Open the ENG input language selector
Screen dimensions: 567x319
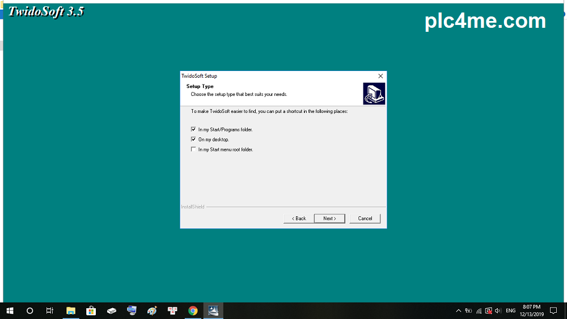511,310
